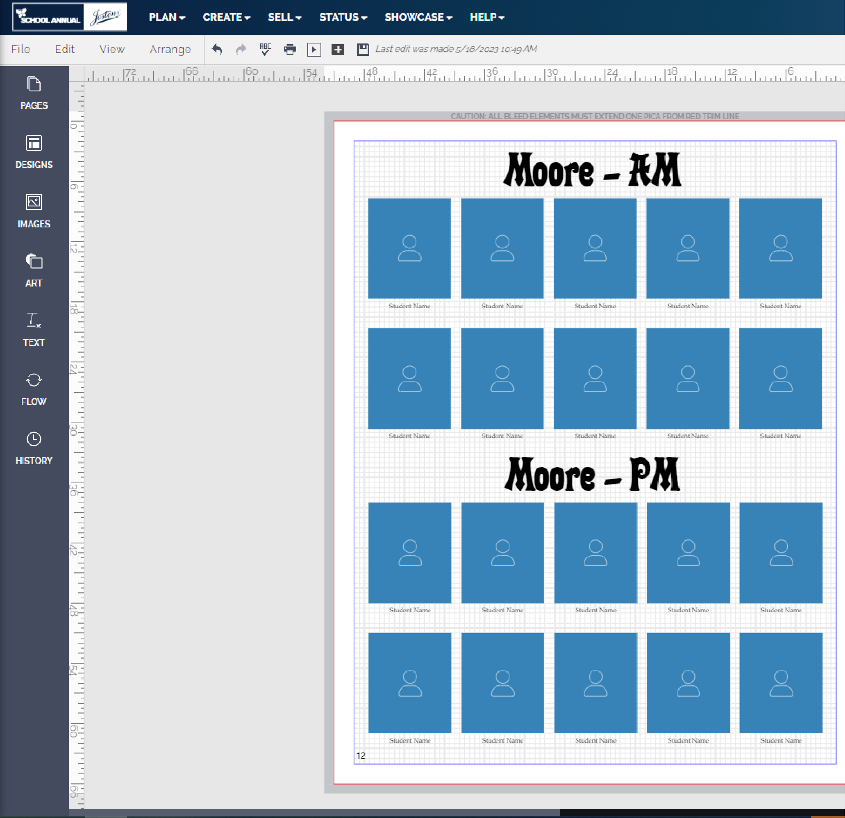Image resolution: width=845 pixels, height=818 pixels.
Task: Select the Moore – PM heading text
Action: pyautogui.click(x=593, y=475)
